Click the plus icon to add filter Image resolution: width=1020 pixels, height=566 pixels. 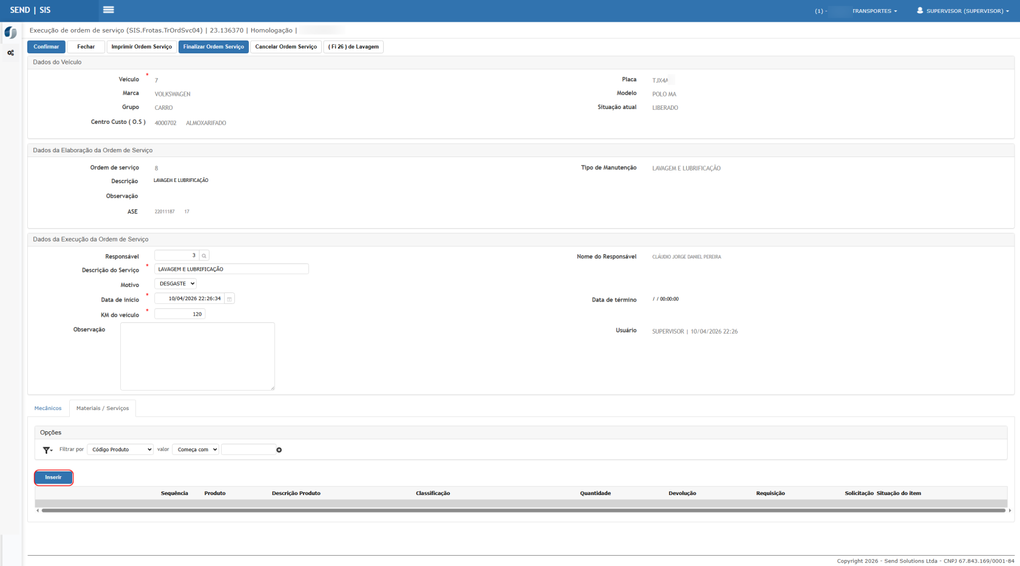279,450
